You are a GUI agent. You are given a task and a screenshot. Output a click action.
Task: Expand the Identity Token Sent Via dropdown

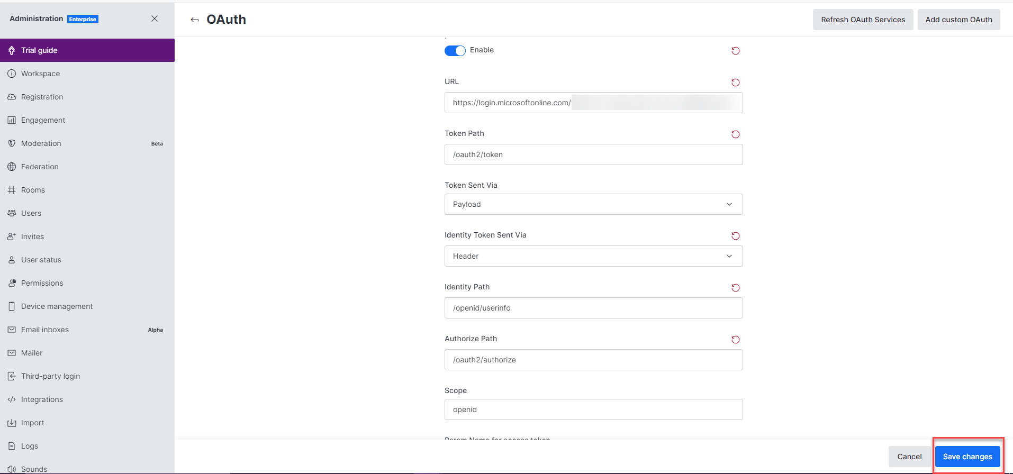[593, 256]
